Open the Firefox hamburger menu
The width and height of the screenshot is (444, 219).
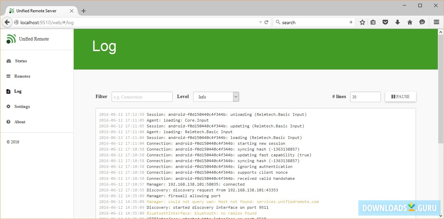pyautogui.click(x=436, y=22)
